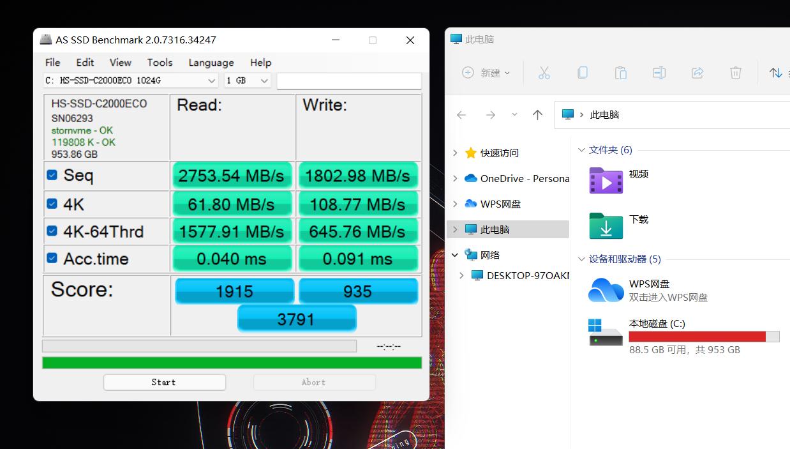Image resolution: width=790 pixels, height=449 pixels.
Task: Open the 下载 folder icon
Action: (606, 225)
